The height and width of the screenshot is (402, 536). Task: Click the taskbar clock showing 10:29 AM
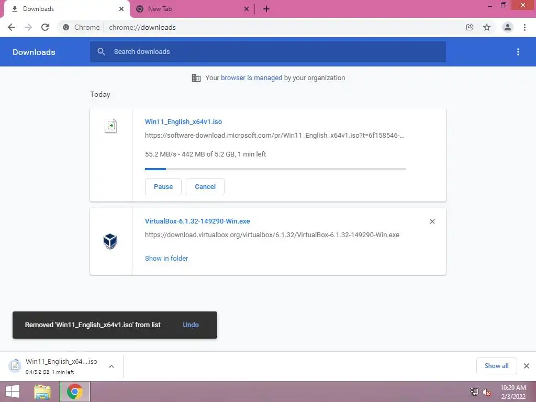click(513, 392)
